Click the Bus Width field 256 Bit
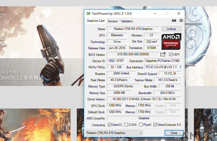 pyautogui.click(x=170, y=86)
